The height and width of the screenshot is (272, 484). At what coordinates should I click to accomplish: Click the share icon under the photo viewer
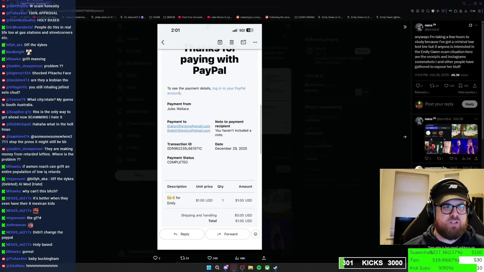point(264,258)
